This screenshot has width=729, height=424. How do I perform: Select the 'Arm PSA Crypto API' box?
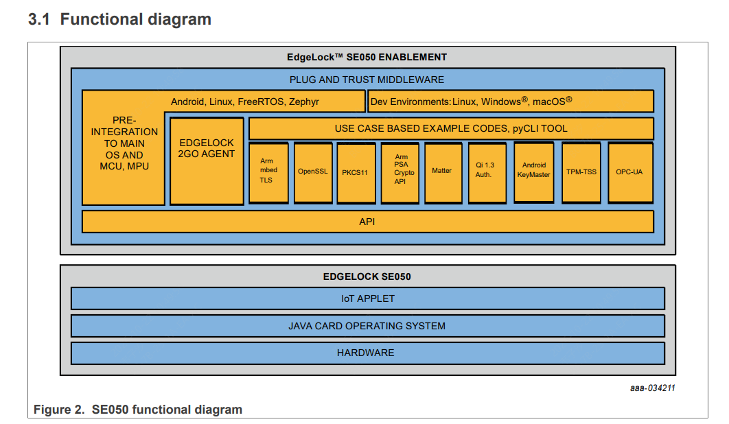tap(400, 173)
